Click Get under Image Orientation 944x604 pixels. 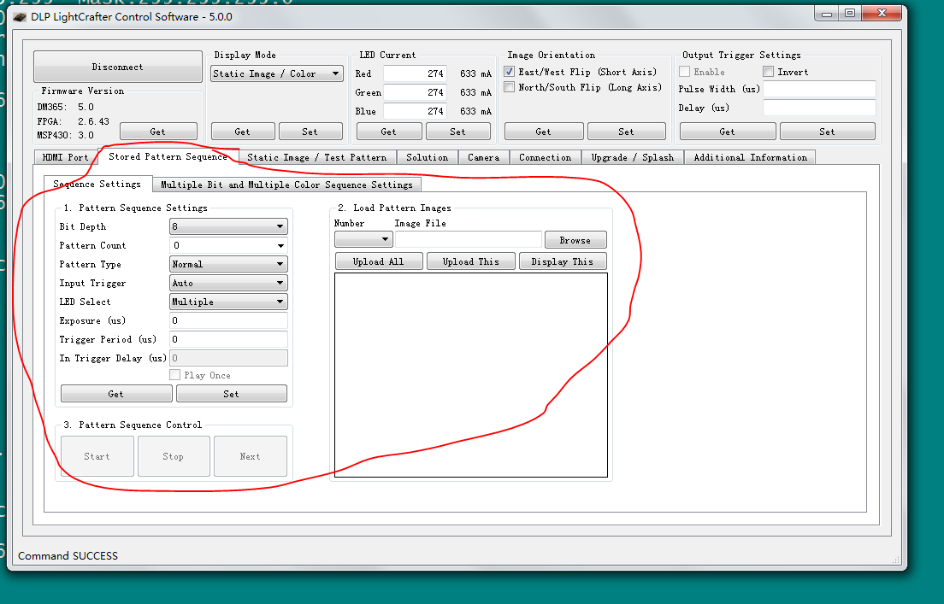(544, 132)
